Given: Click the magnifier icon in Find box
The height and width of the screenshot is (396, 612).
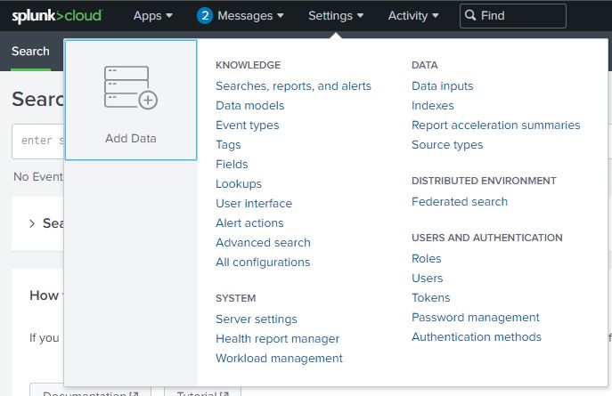Looking at the screenshot, I should (x=470, y=16).
